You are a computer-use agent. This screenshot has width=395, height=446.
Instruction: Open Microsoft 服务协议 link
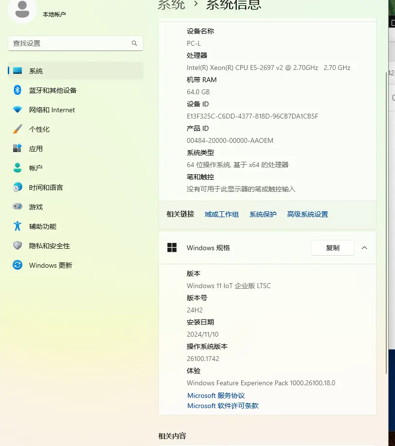click(x=216, y=395)
